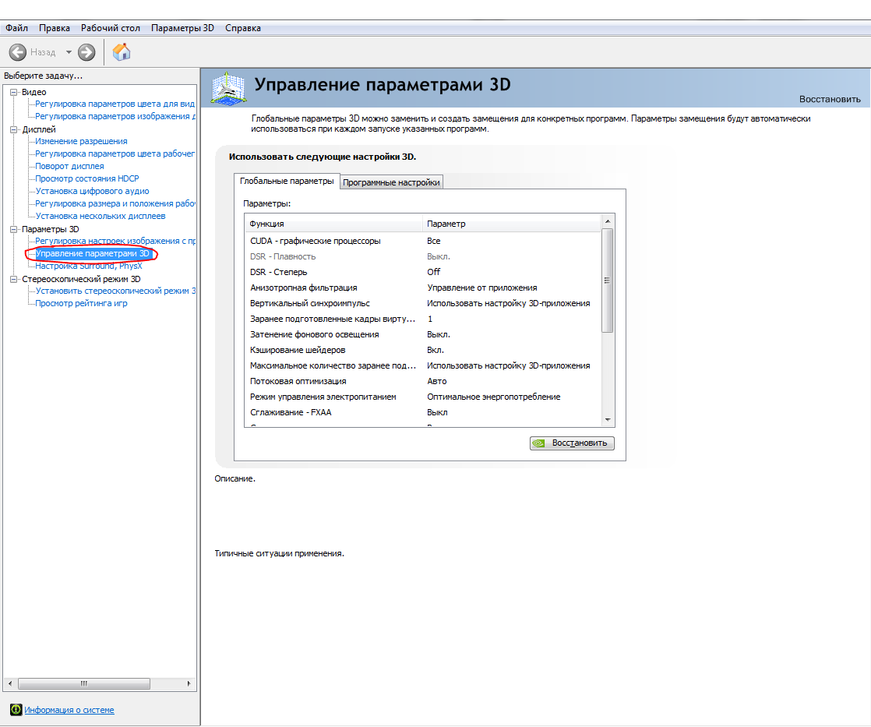This screenshot has width=871, height=727.
Task: Select CUDA - графические процессоры row
Action: pyautogui.click(x=423, y=241)
